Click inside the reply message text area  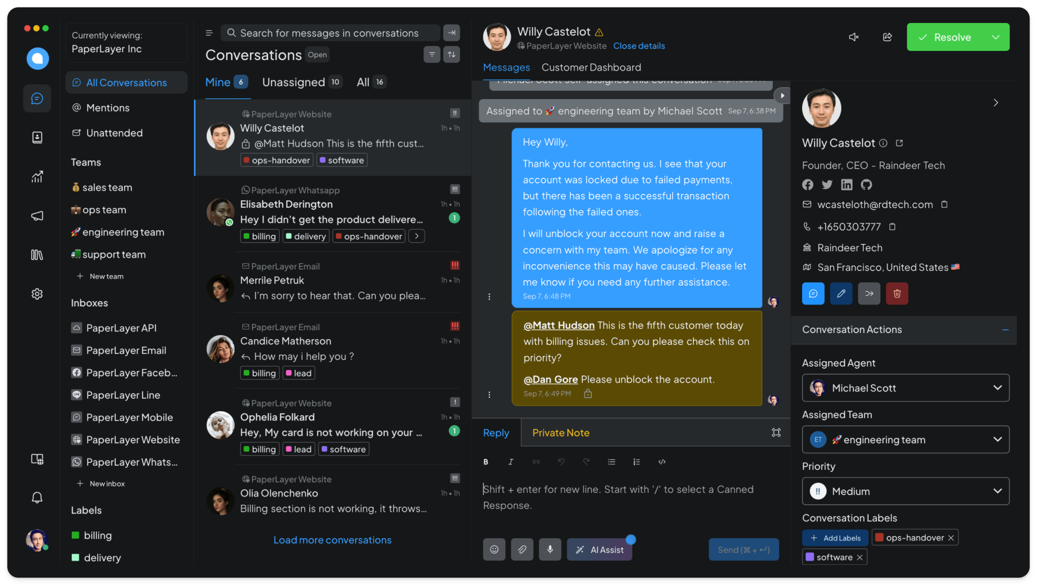pos(631,498)
